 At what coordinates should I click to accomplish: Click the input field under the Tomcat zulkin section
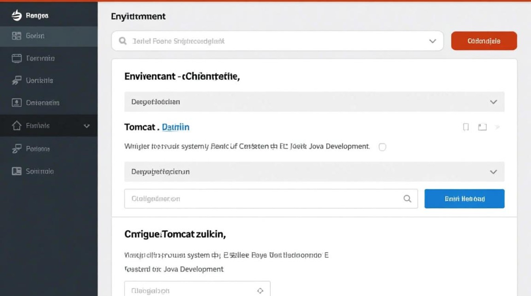point(190,290)
